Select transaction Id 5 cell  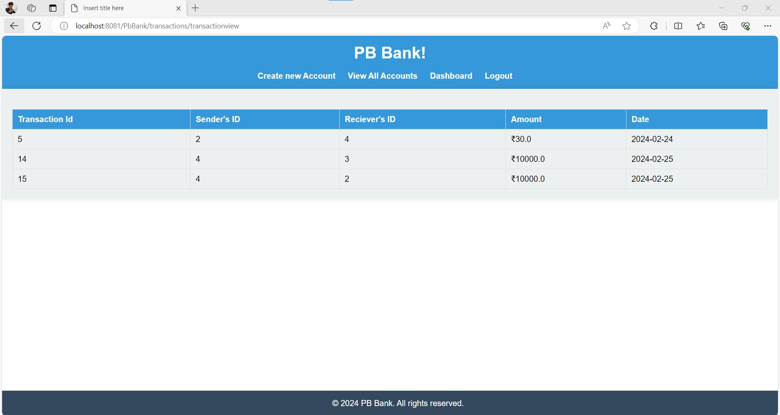click(x=102, y=139)
